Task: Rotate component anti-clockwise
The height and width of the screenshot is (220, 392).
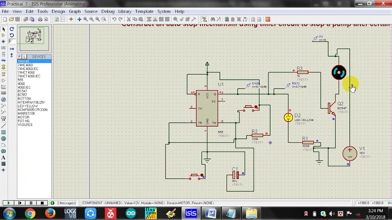Action: pyautogui.click(x=12, y=35)
